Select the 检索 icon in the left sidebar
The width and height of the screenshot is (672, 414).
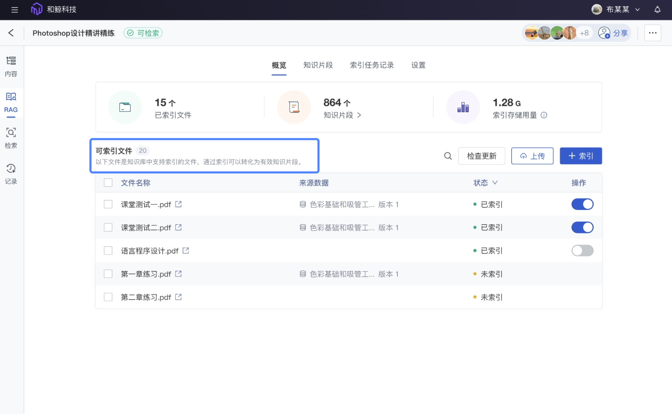point(11,138)
